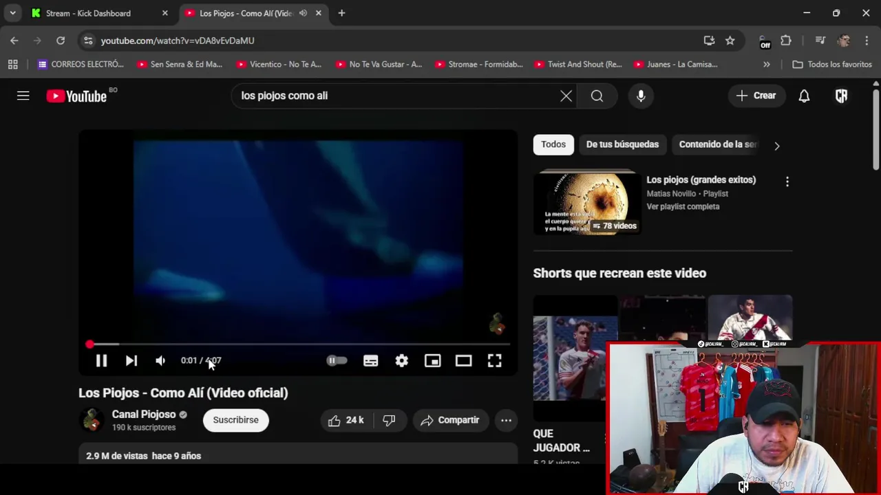Open the Todos los favoritos folder
This screenshot has width=881, height=495.
click(x=832, y=65)
